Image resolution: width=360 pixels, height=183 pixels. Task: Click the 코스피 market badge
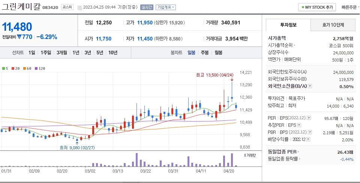click(x=67, y=7)
